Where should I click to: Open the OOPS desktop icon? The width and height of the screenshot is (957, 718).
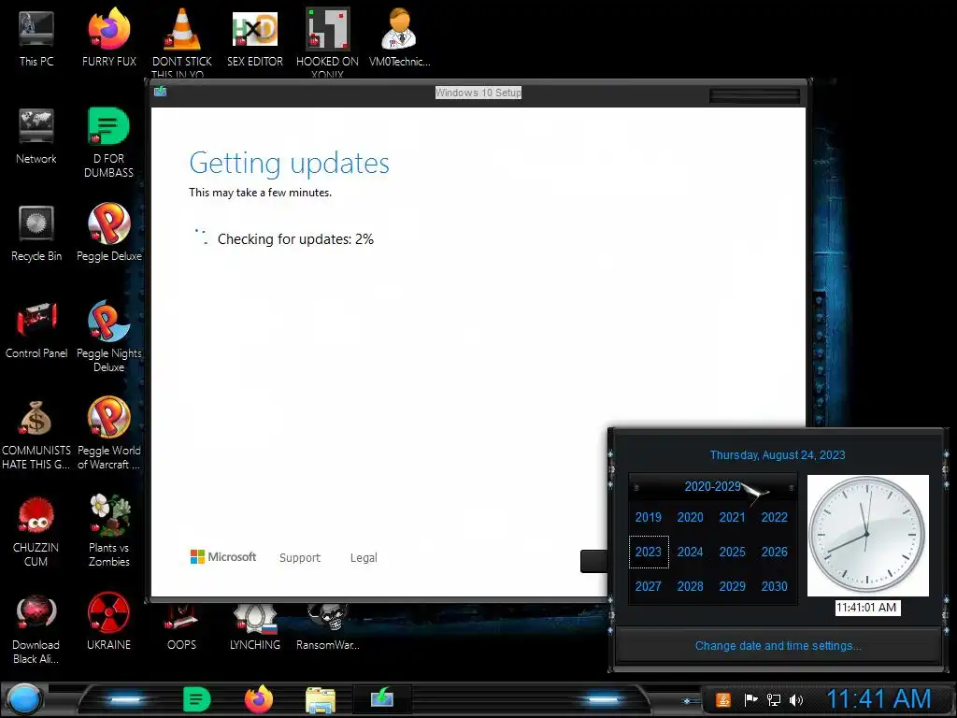[x=182, y=627]
